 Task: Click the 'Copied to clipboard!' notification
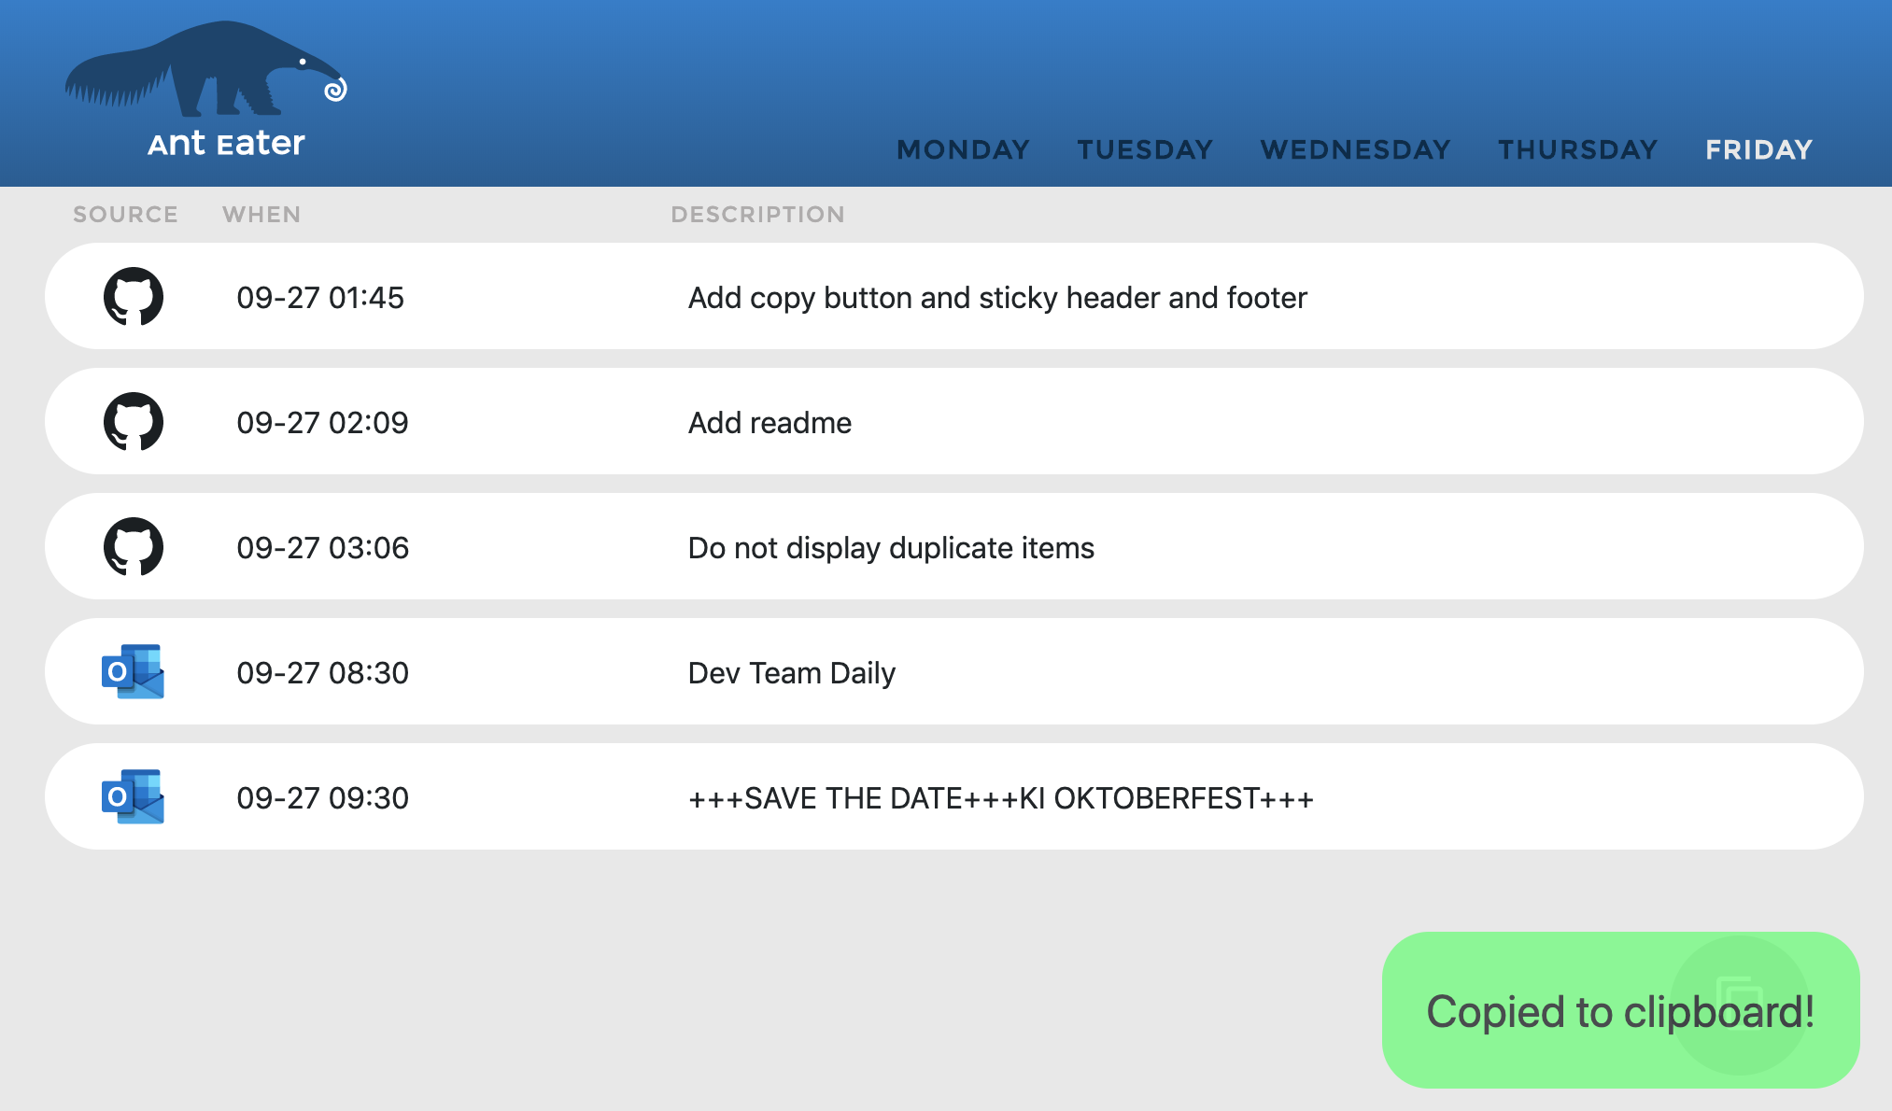tap(1550, 1013)
